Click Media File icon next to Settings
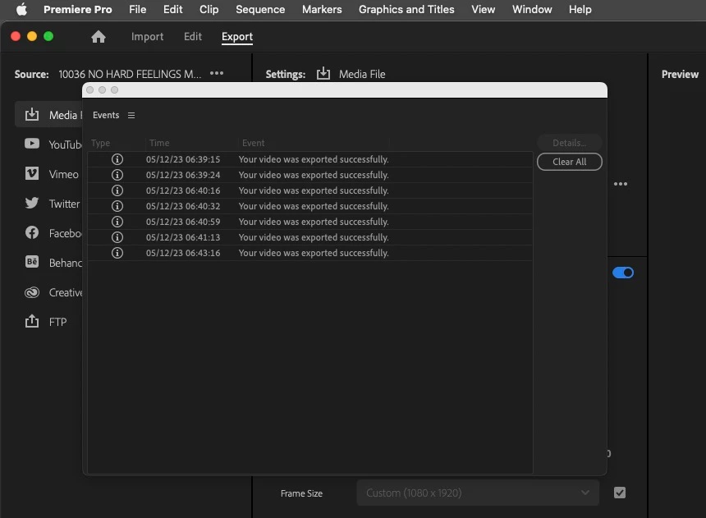Viewport: 706px width, 518px height. tap(323, 73)
